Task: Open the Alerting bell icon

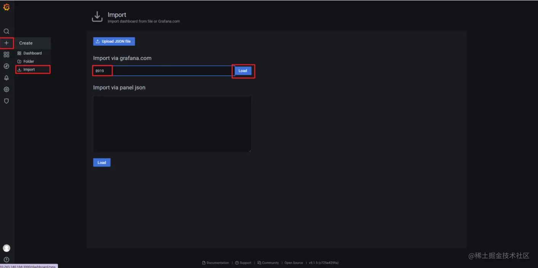Action: 6,78
